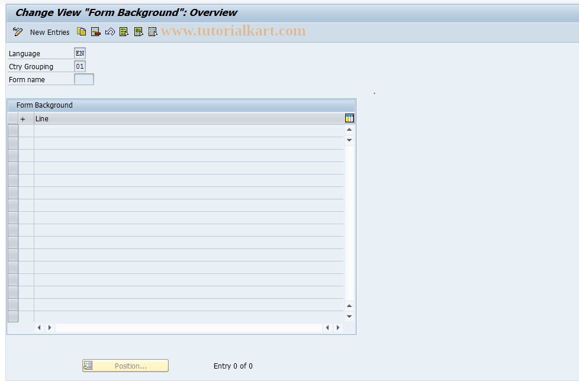
Task: Click the New Entries button
Action: click(50, 32)
